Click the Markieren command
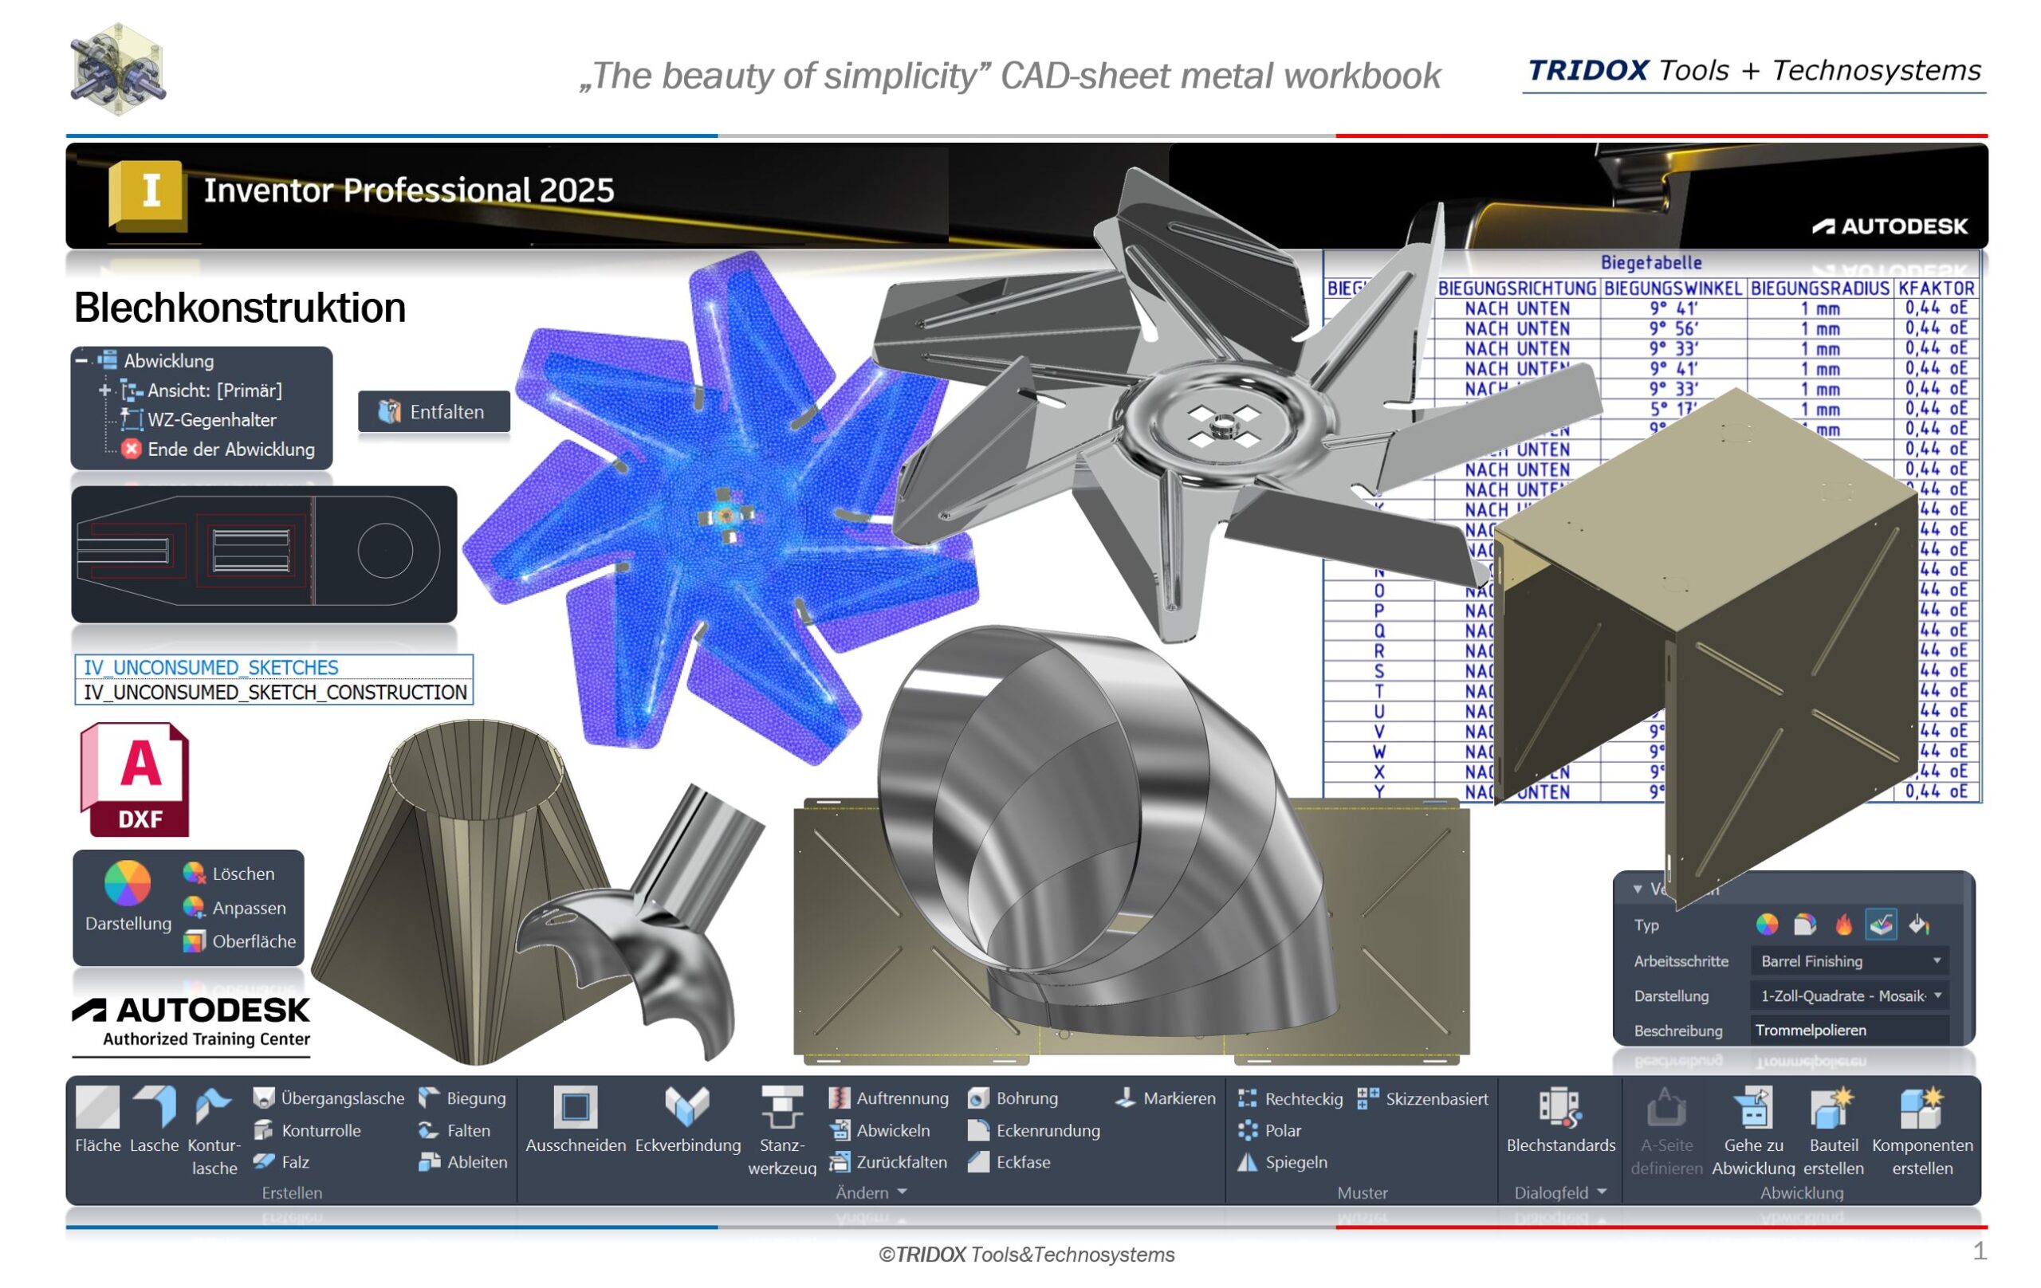 point(1165,1098)
